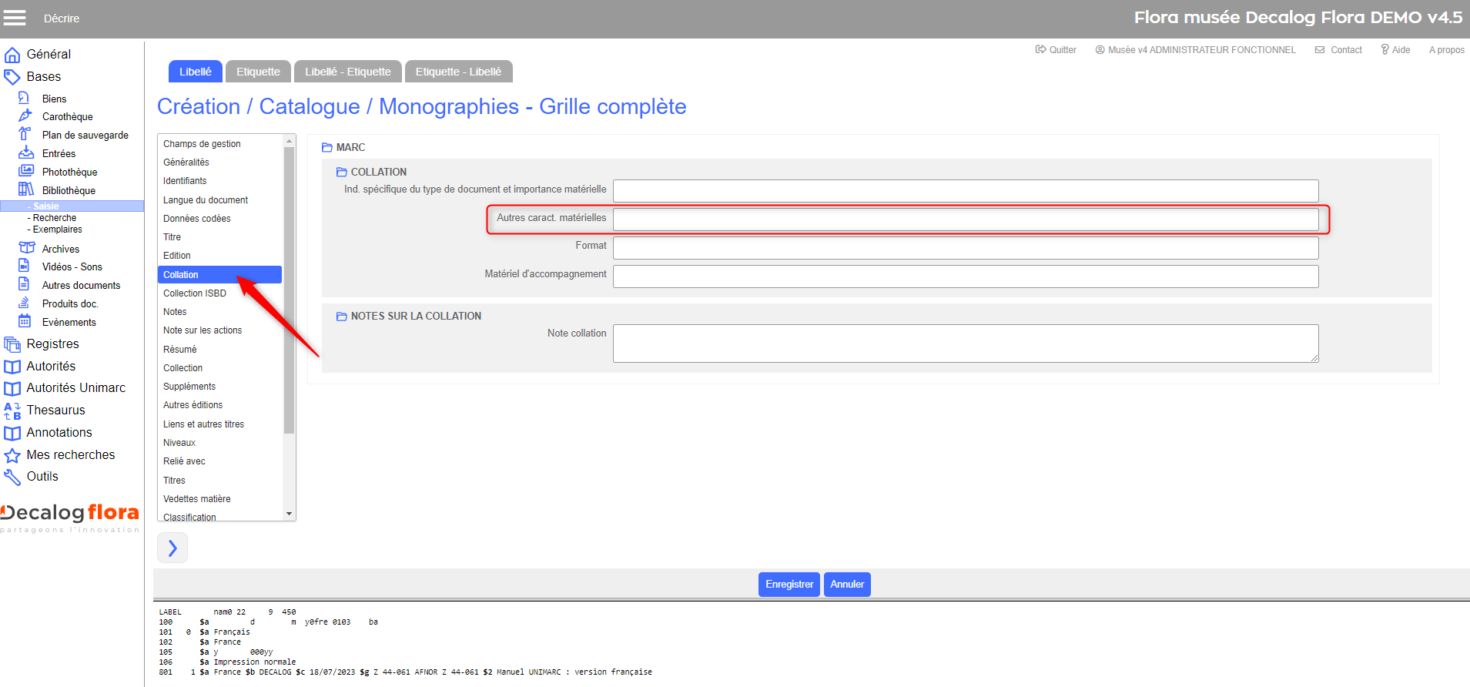Go to next section with chevron button
This screenshot has width=1470, height=687.
pos(172,548)
